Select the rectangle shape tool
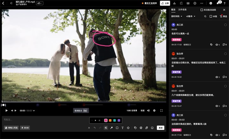The width and height of the screenshot is (229, 139). coord(117,128)
